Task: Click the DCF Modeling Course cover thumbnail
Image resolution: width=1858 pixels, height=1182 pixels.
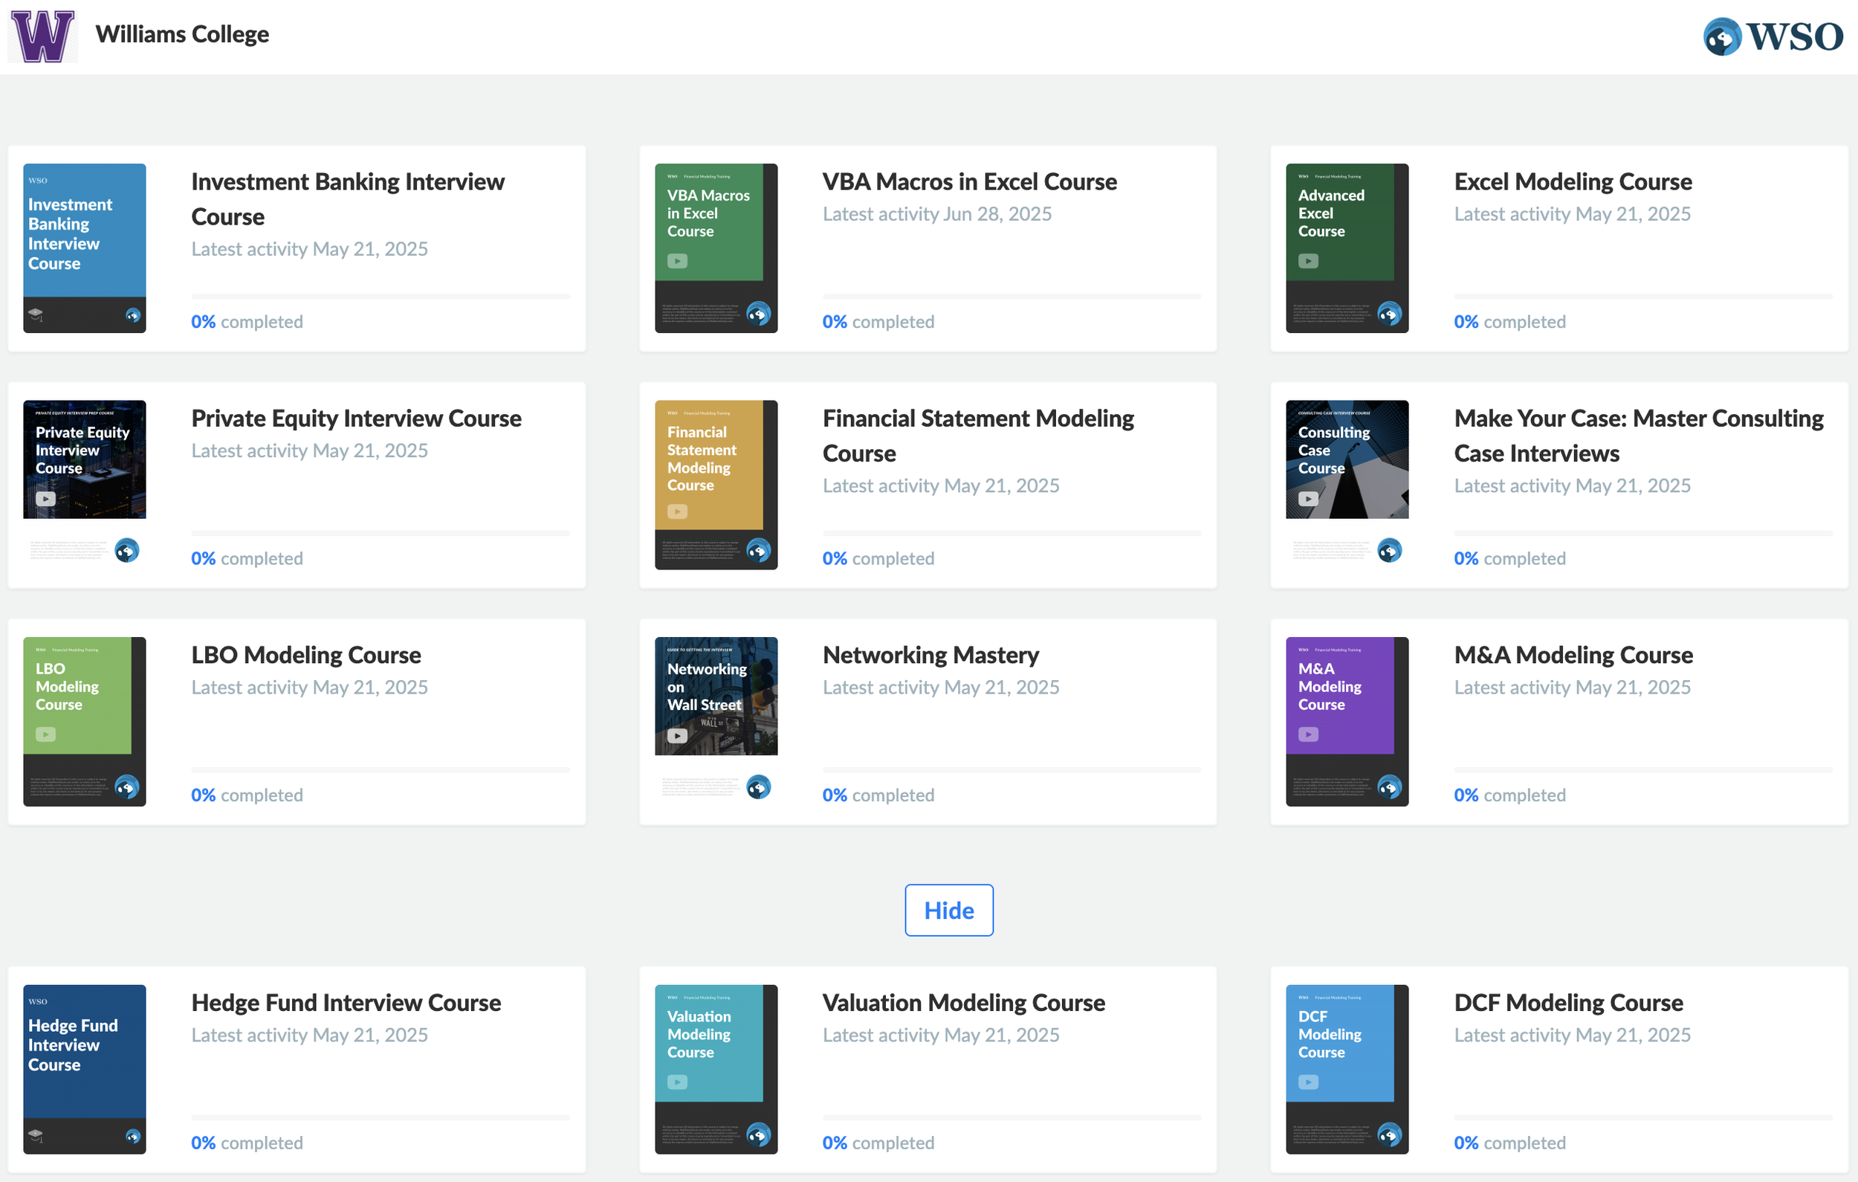Action: point(1347,1068)
